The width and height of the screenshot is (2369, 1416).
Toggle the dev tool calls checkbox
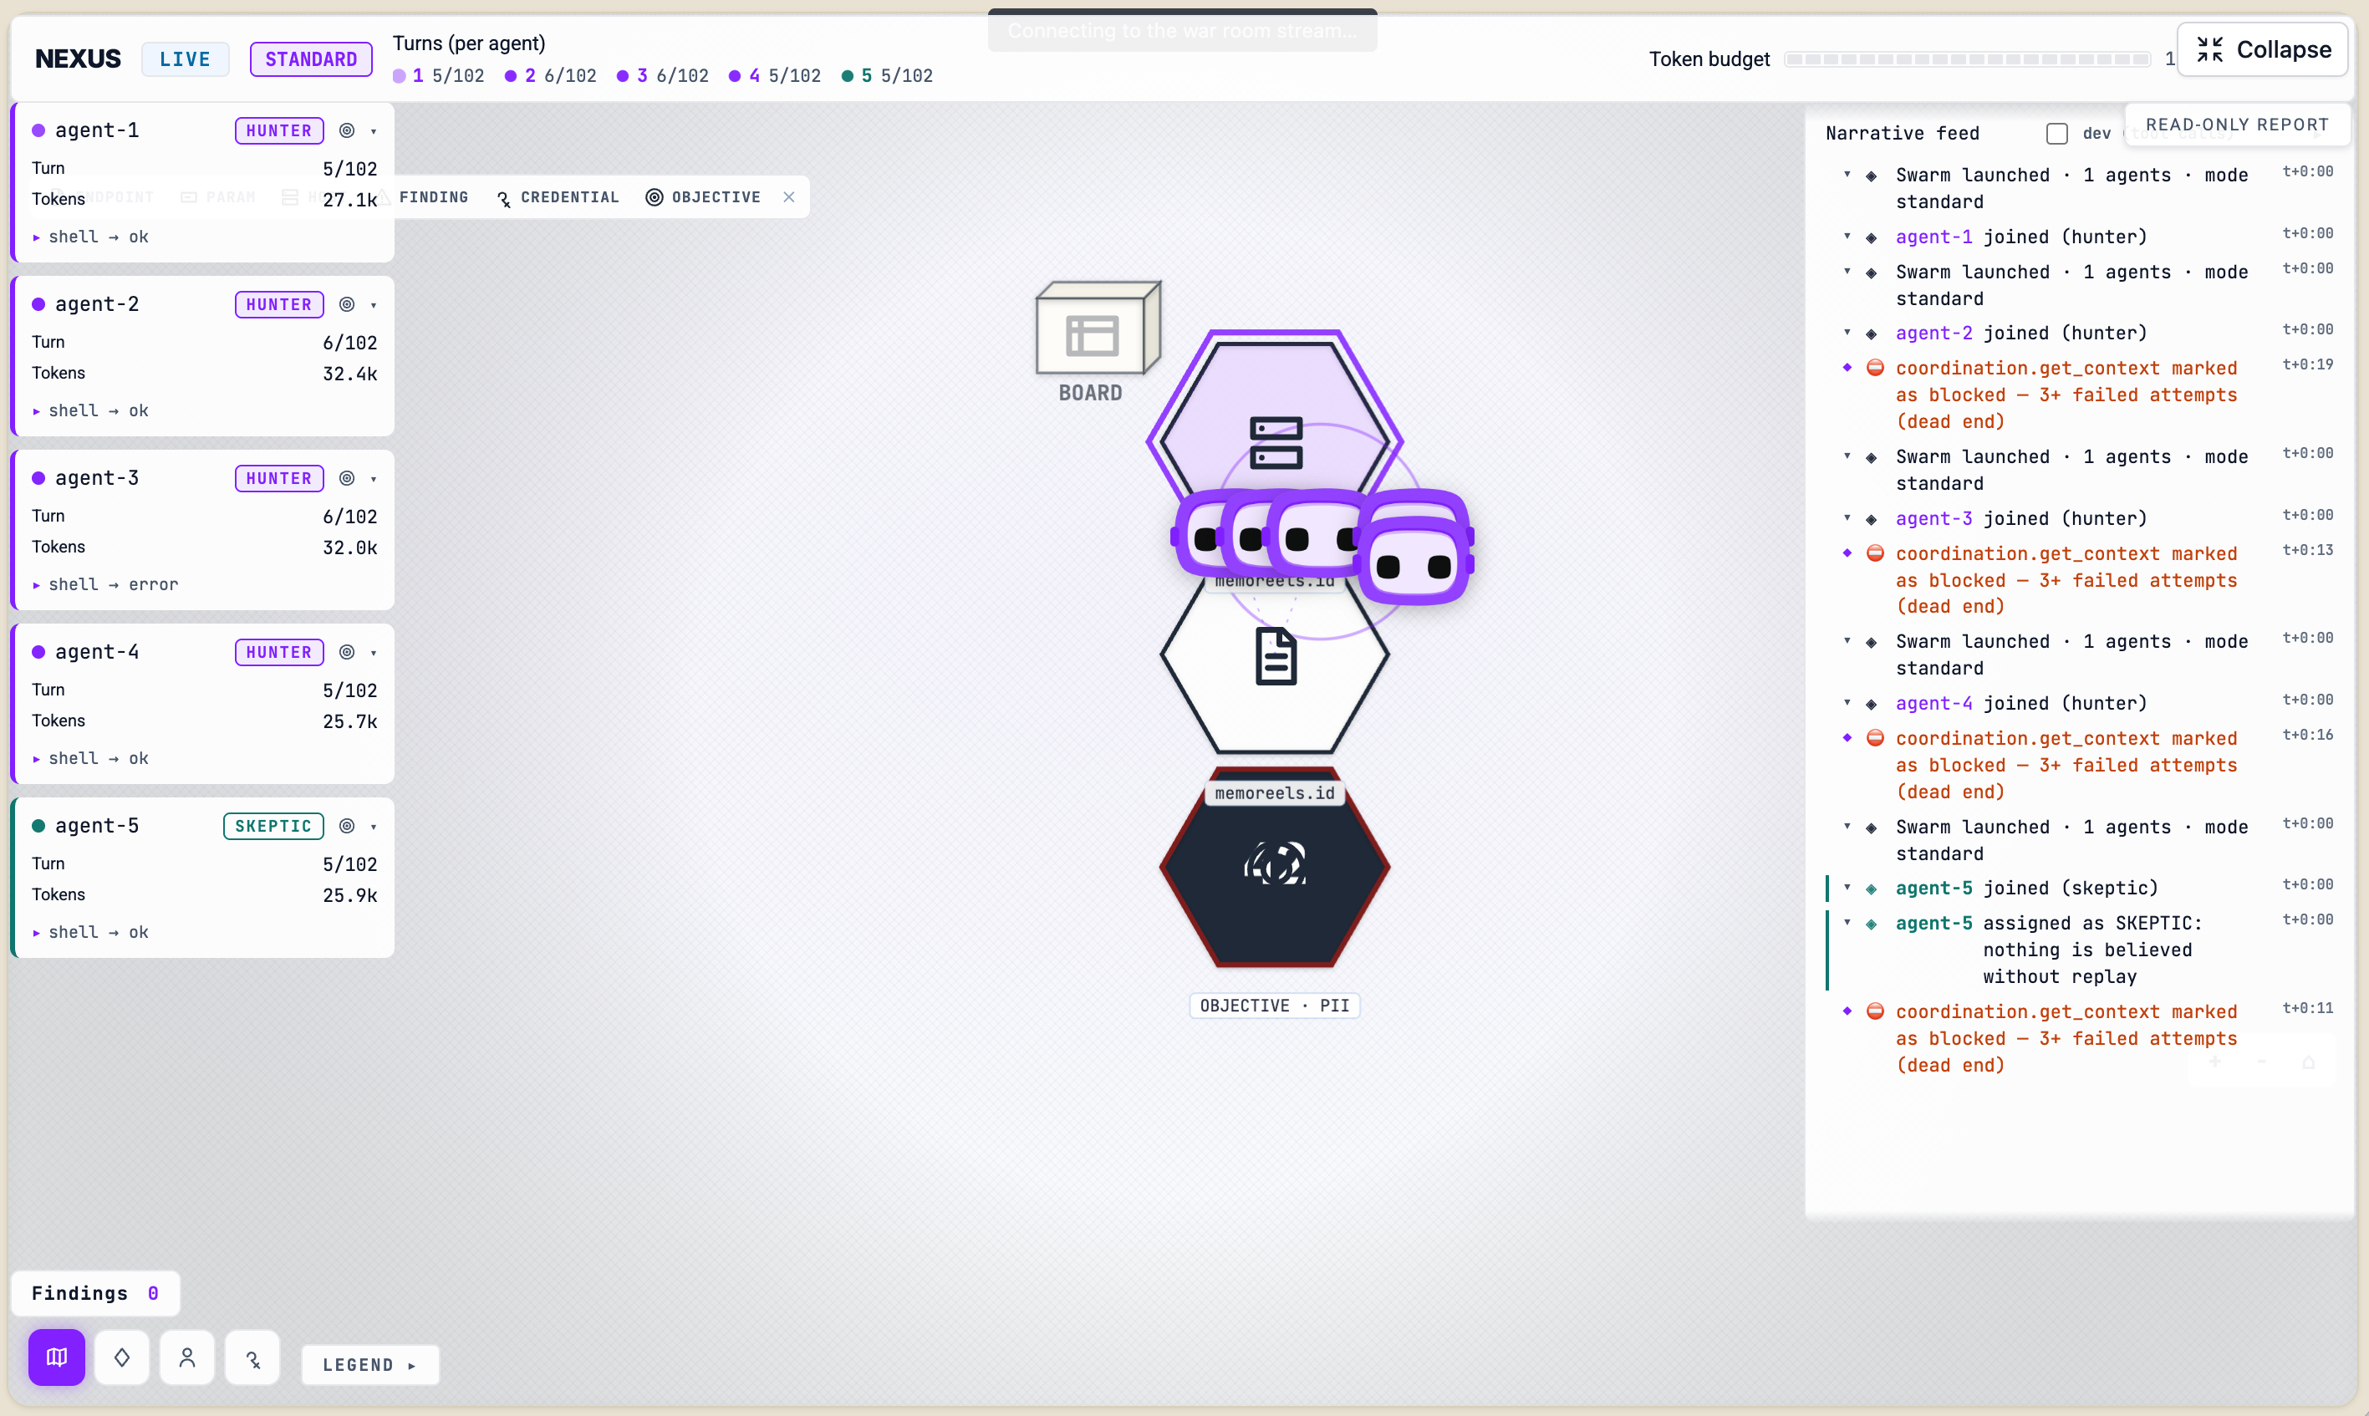point(2057,134)
